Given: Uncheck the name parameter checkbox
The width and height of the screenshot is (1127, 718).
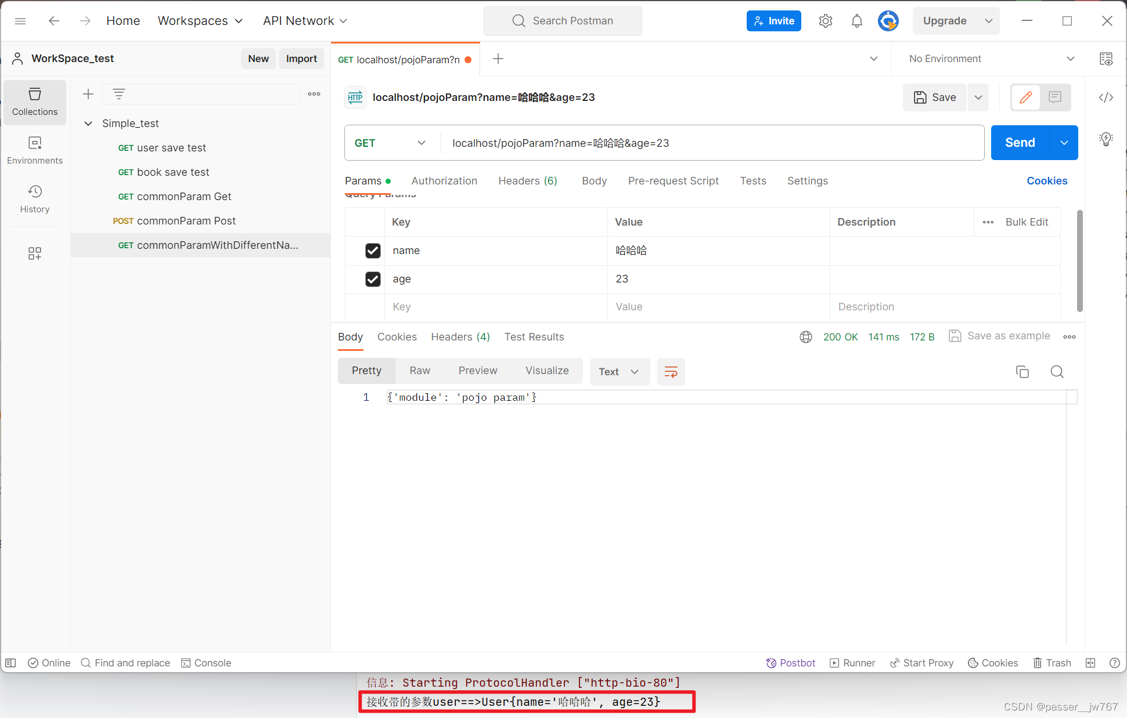Looking at the screenshot, I should click(x=373, y=251).
